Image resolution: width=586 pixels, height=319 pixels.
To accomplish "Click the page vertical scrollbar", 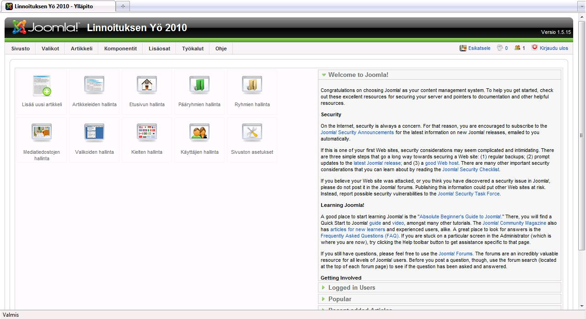I will coord(582,135).
